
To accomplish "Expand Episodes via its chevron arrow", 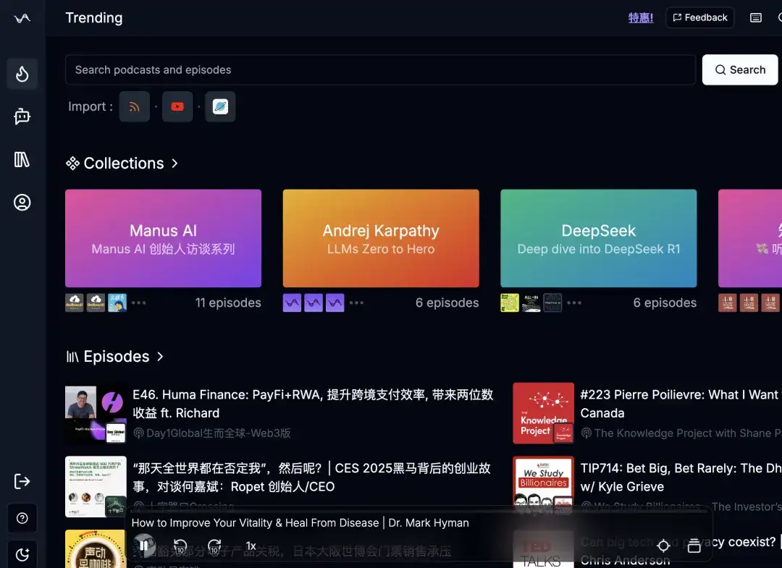I will pos(160,357).
